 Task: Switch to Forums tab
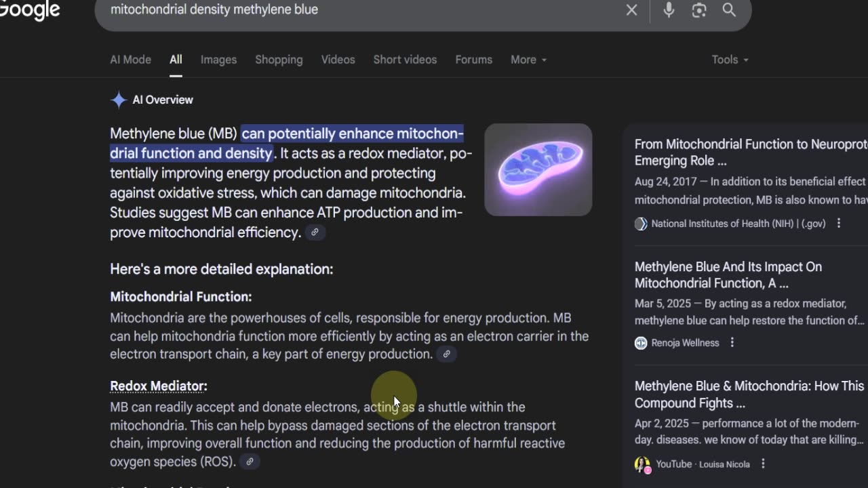pos(473,60)
